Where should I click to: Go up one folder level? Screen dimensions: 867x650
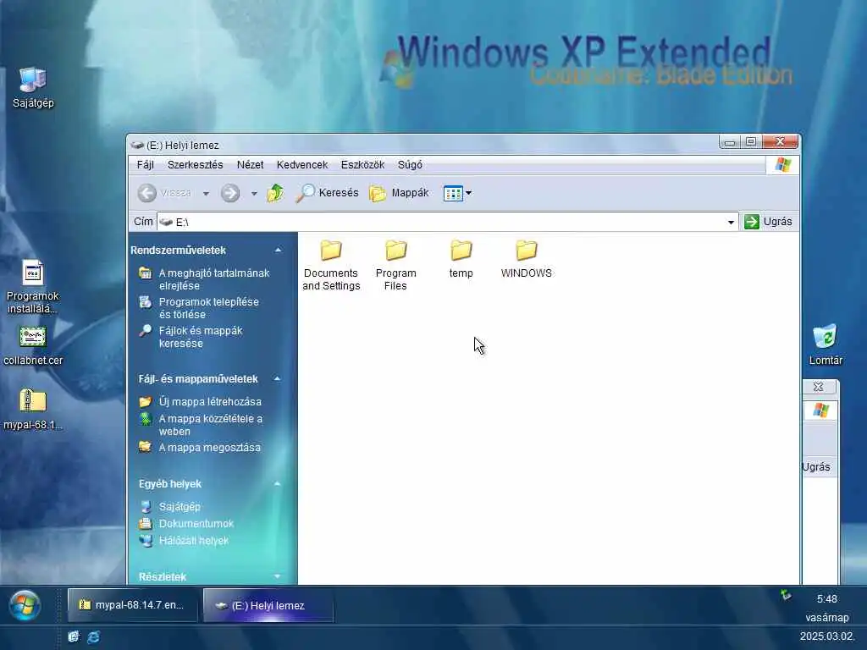[x=275, y=193]
